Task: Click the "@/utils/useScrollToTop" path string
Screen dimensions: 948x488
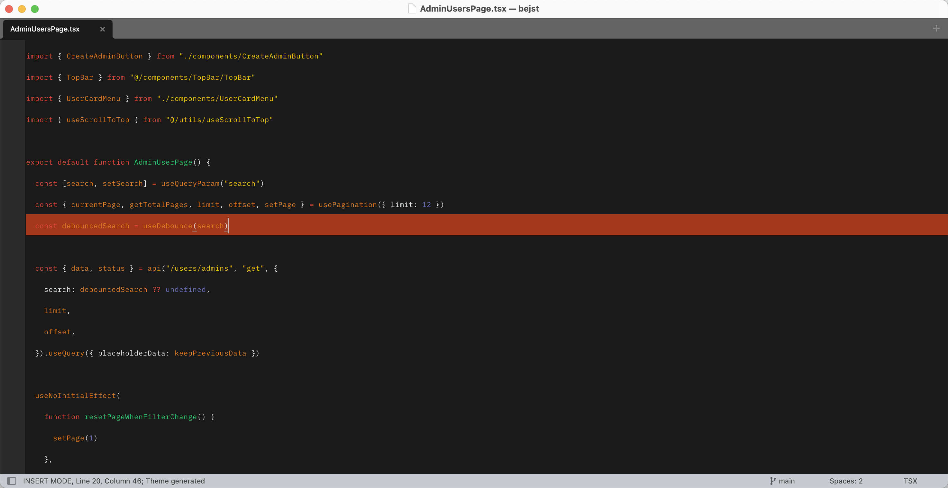Action: (x=219, y=120)
